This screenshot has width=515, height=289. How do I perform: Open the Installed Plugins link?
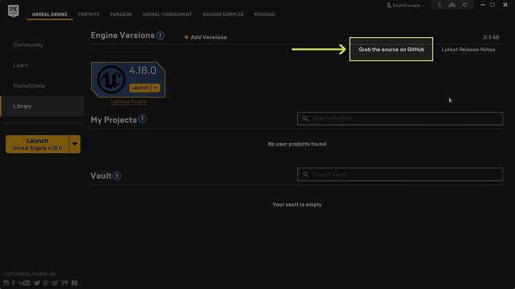pos(128,102)
